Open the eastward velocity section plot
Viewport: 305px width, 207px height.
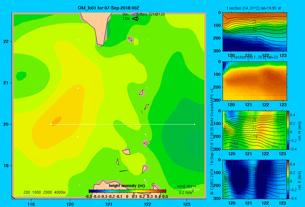(x=255, y=179)
